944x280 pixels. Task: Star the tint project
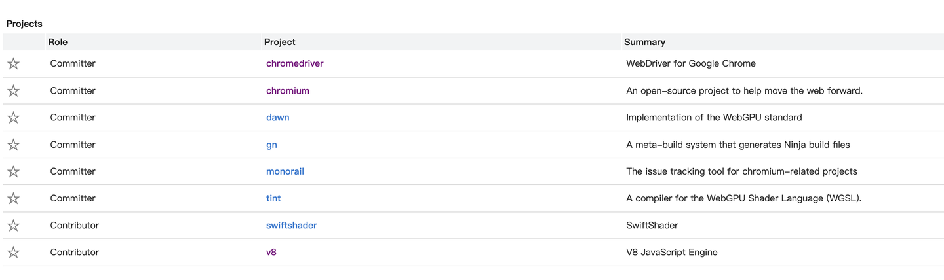point(13,198)
